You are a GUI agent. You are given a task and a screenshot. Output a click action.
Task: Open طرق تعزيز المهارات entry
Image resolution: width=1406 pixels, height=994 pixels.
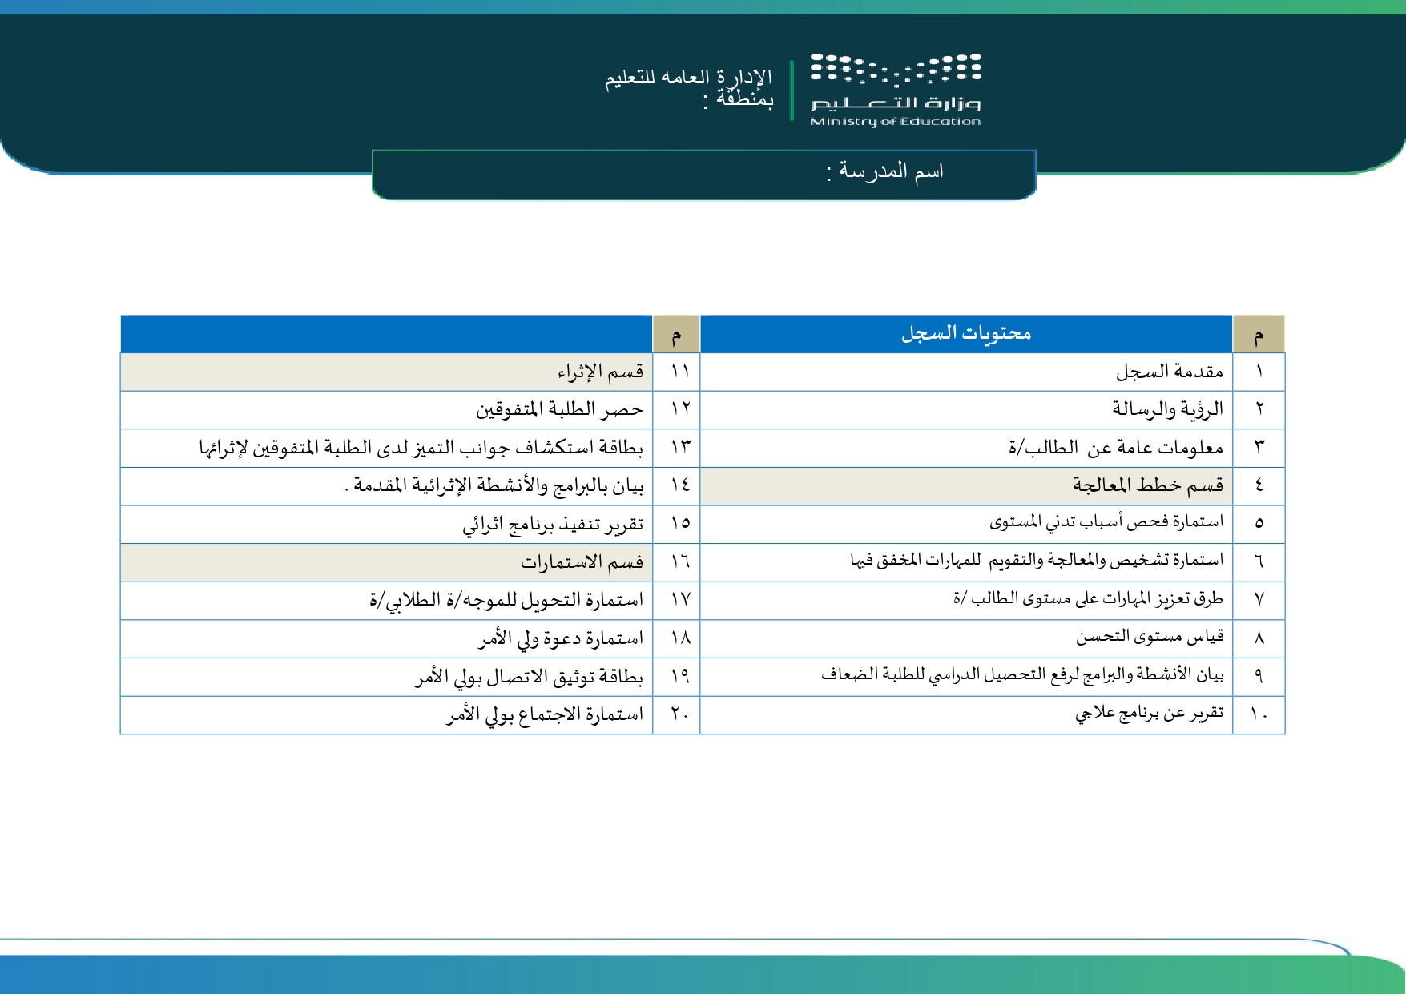1088,599
